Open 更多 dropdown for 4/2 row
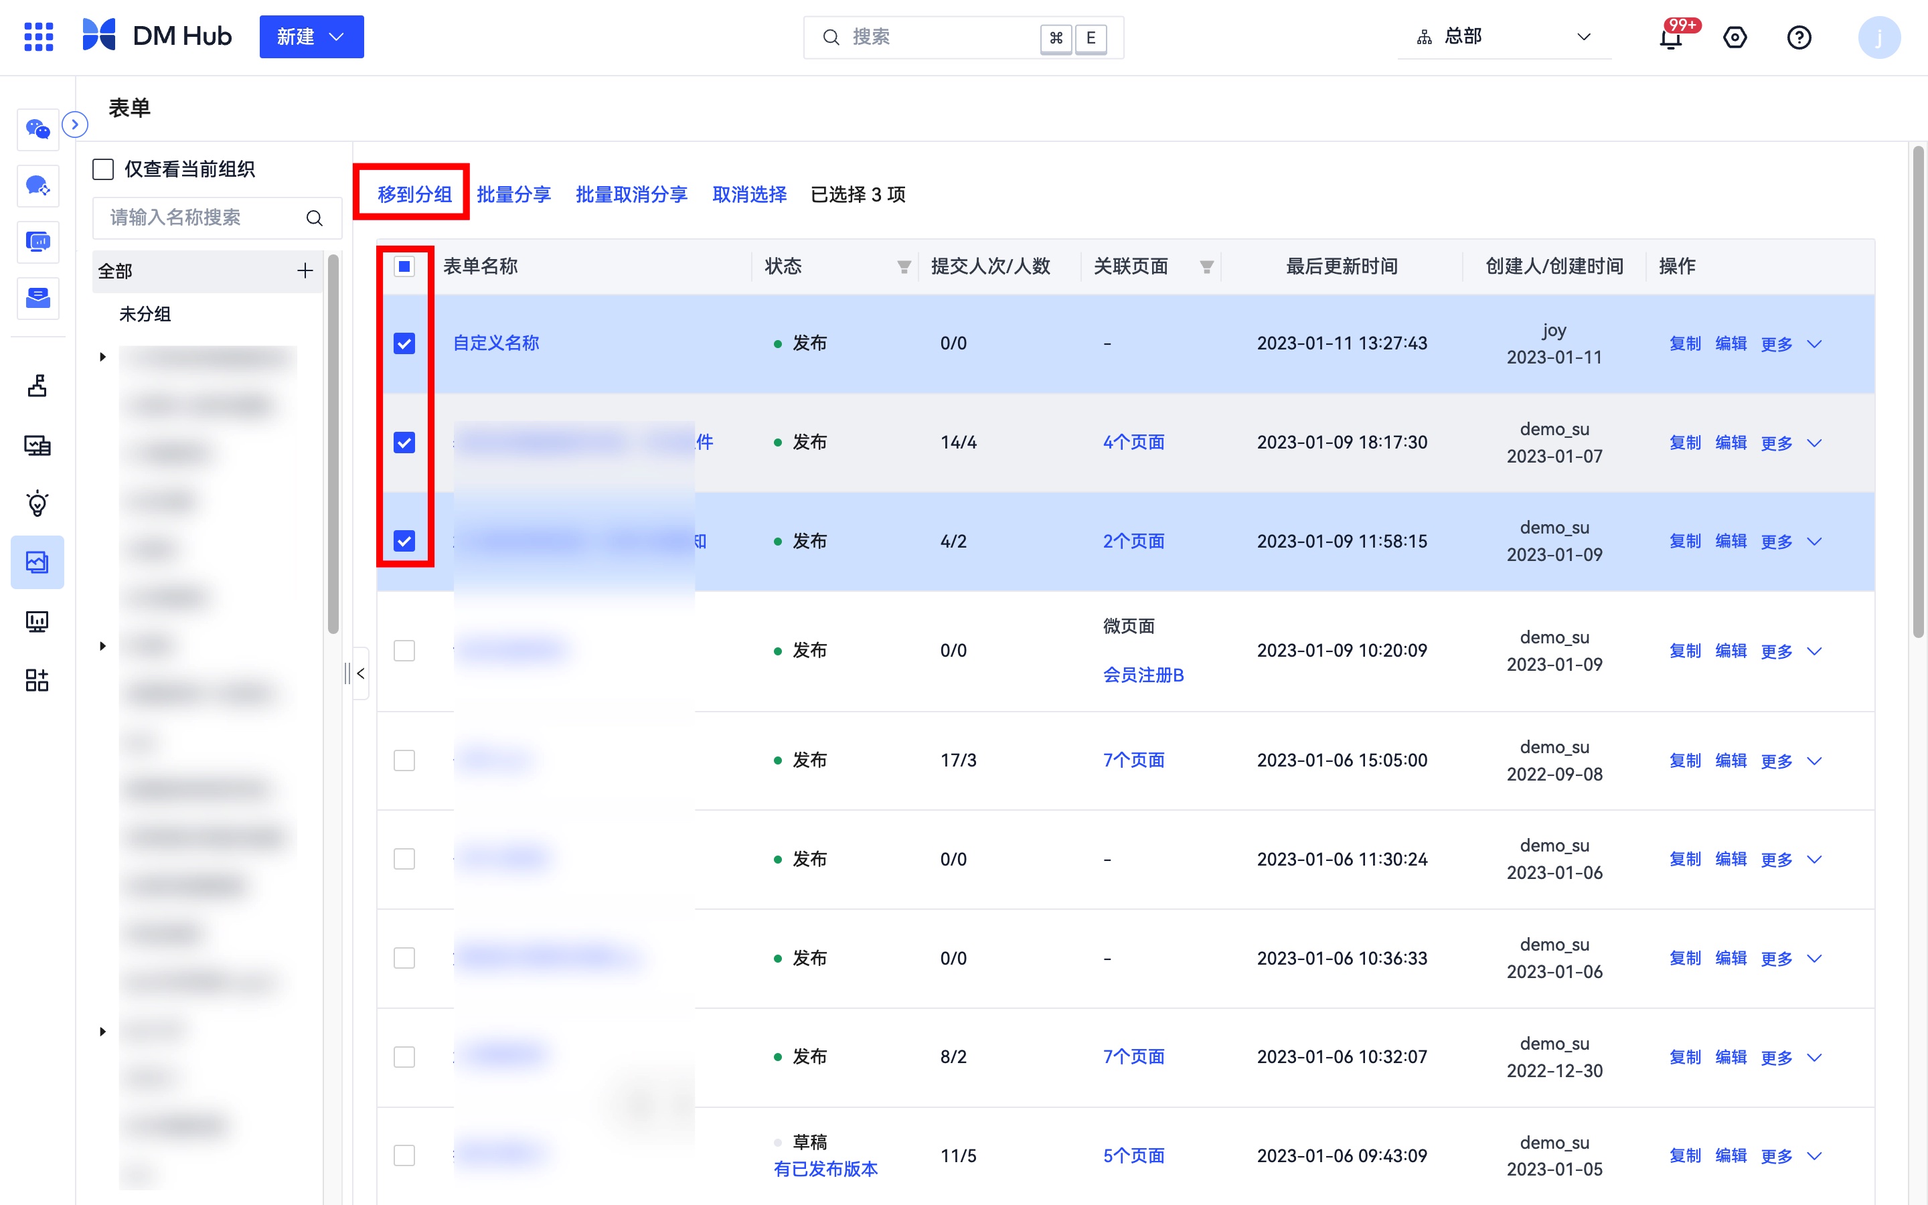1928x1205 pixels. [1791, 541]
